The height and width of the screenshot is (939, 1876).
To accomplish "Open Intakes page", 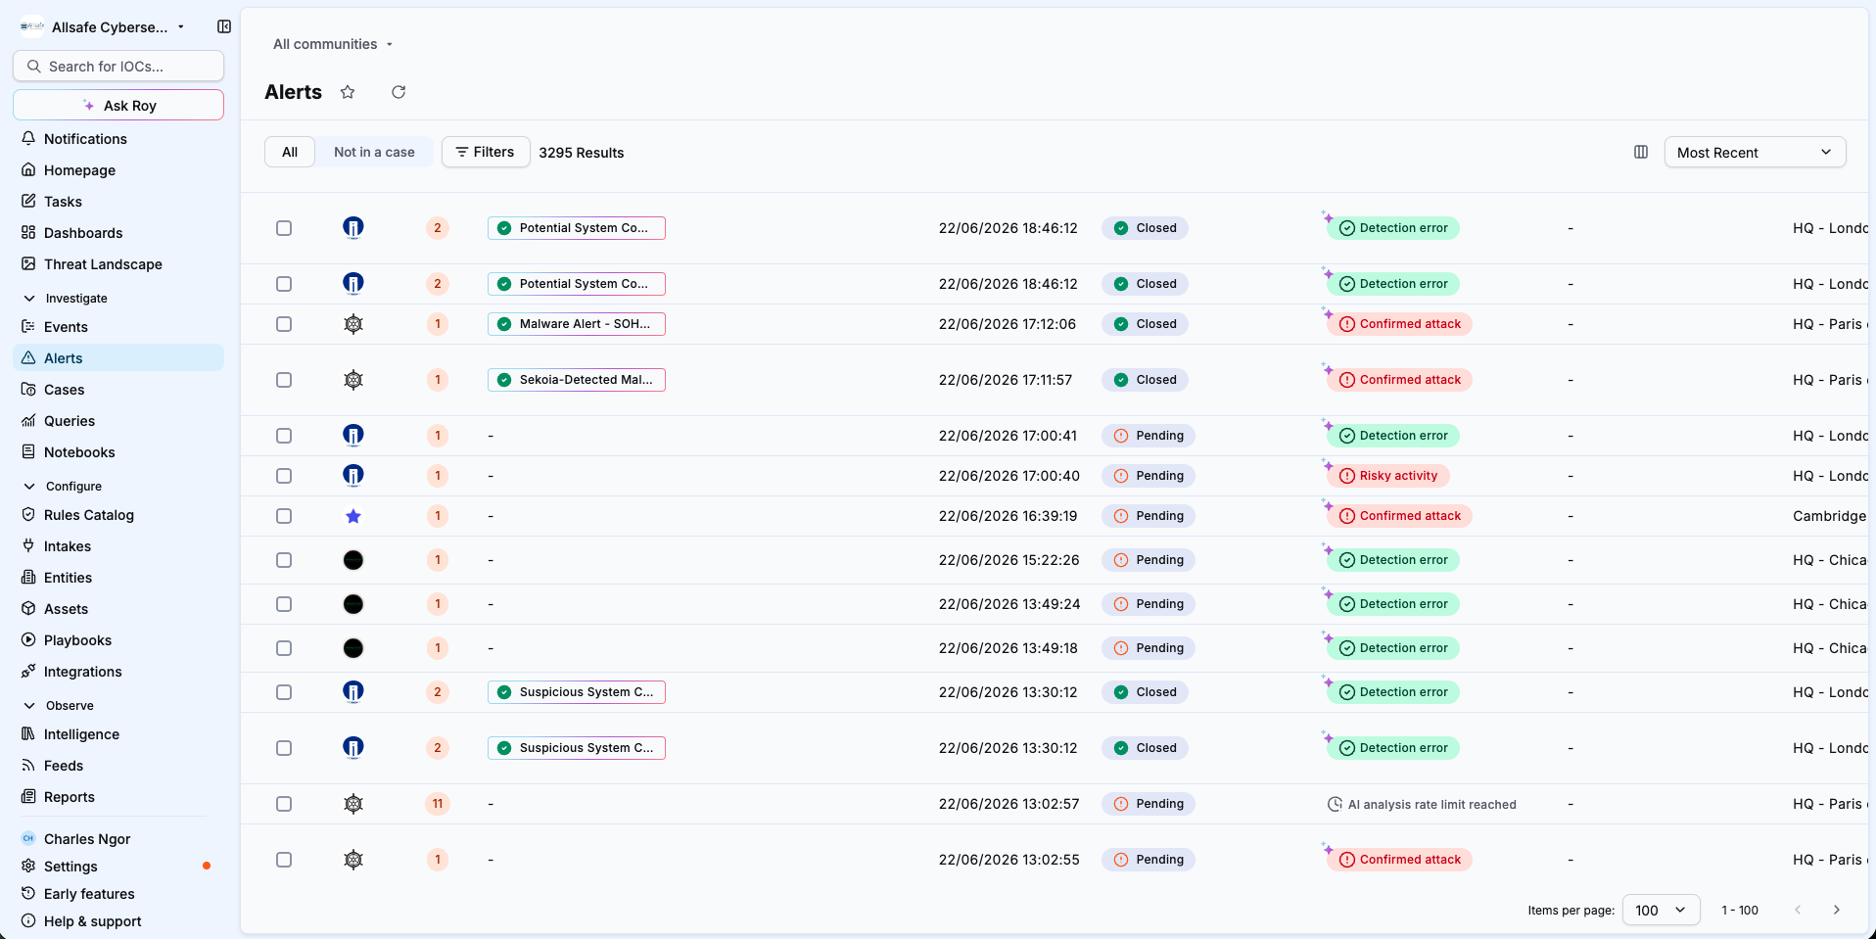I will coord(117,546).
